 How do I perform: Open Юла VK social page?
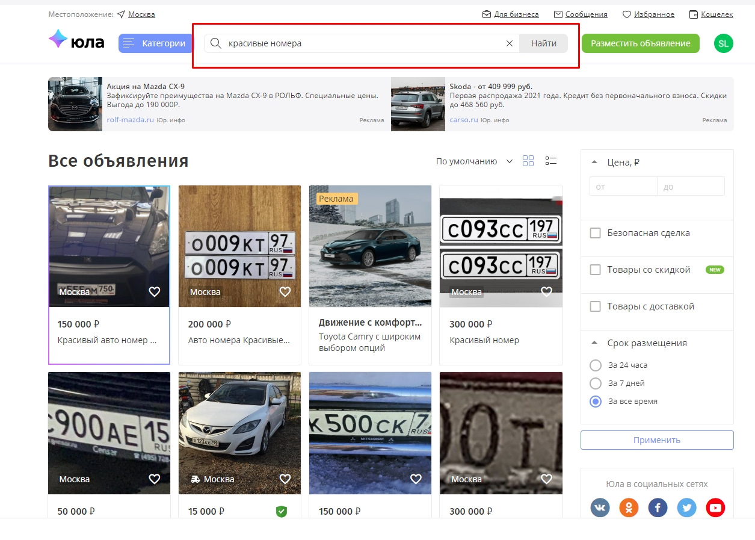coord(600,508)
